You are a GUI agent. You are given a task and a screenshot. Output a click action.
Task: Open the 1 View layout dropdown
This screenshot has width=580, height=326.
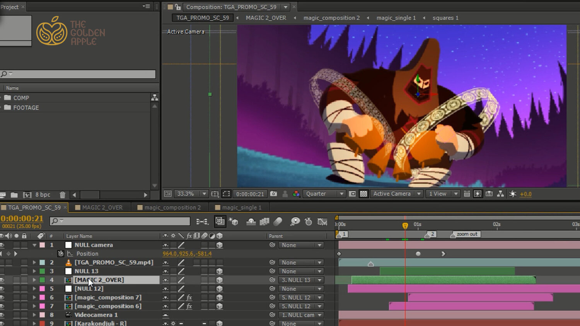(442, 194)
